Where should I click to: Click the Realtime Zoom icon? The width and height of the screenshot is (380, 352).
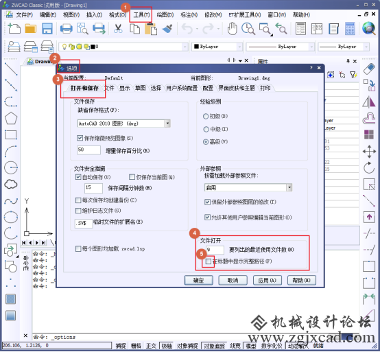coord(248,28)
